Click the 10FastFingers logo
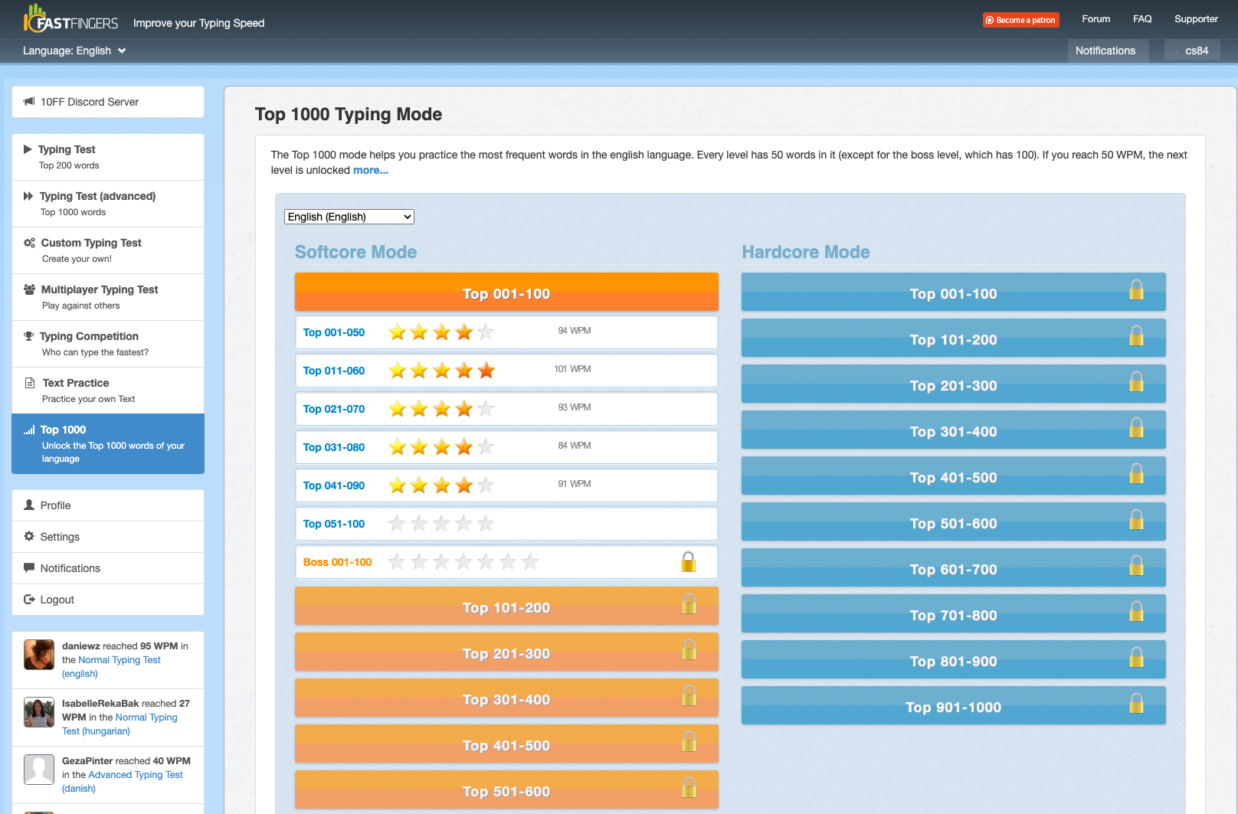Image resolution: width=1238 pixels, height=814 pixels. tap(70, 18)
